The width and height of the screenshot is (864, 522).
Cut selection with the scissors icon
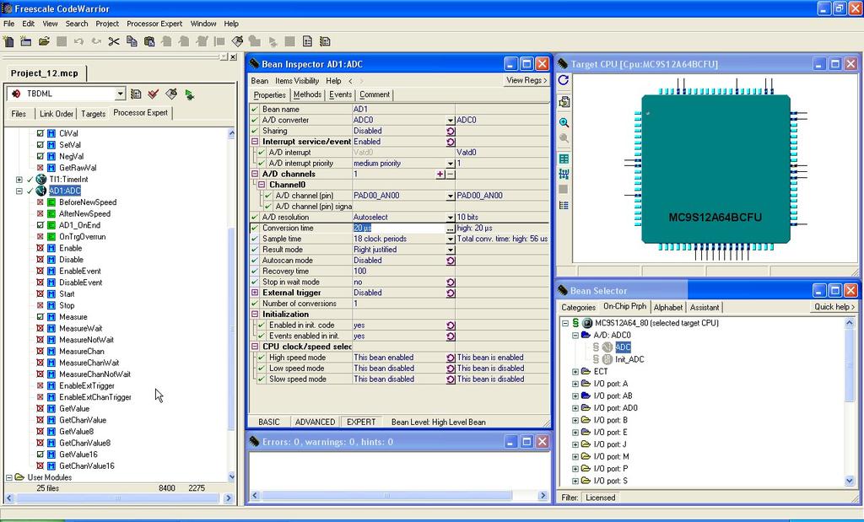pos(114,41)
